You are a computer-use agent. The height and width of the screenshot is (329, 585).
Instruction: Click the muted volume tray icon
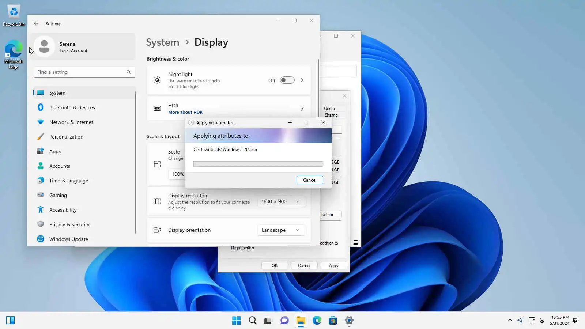click(541, 321)
